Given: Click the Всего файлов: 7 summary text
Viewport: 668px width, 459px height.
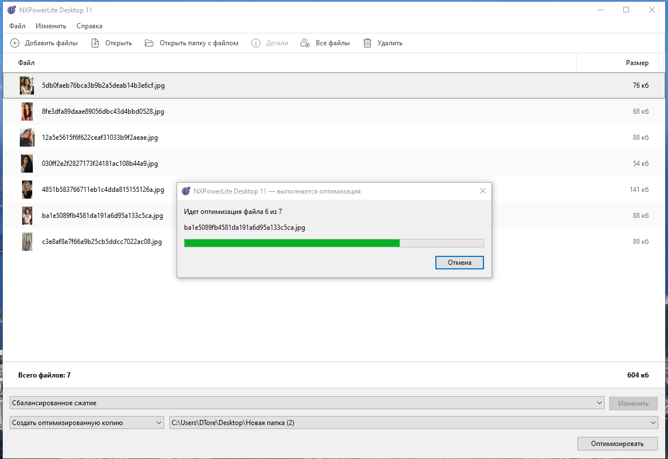Looking at the screenshot, I should tap(44, 375).
